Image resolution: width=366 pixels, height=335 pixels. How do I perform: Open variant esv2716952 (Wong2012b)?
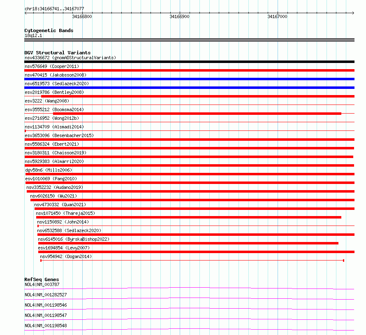[52, 118]
